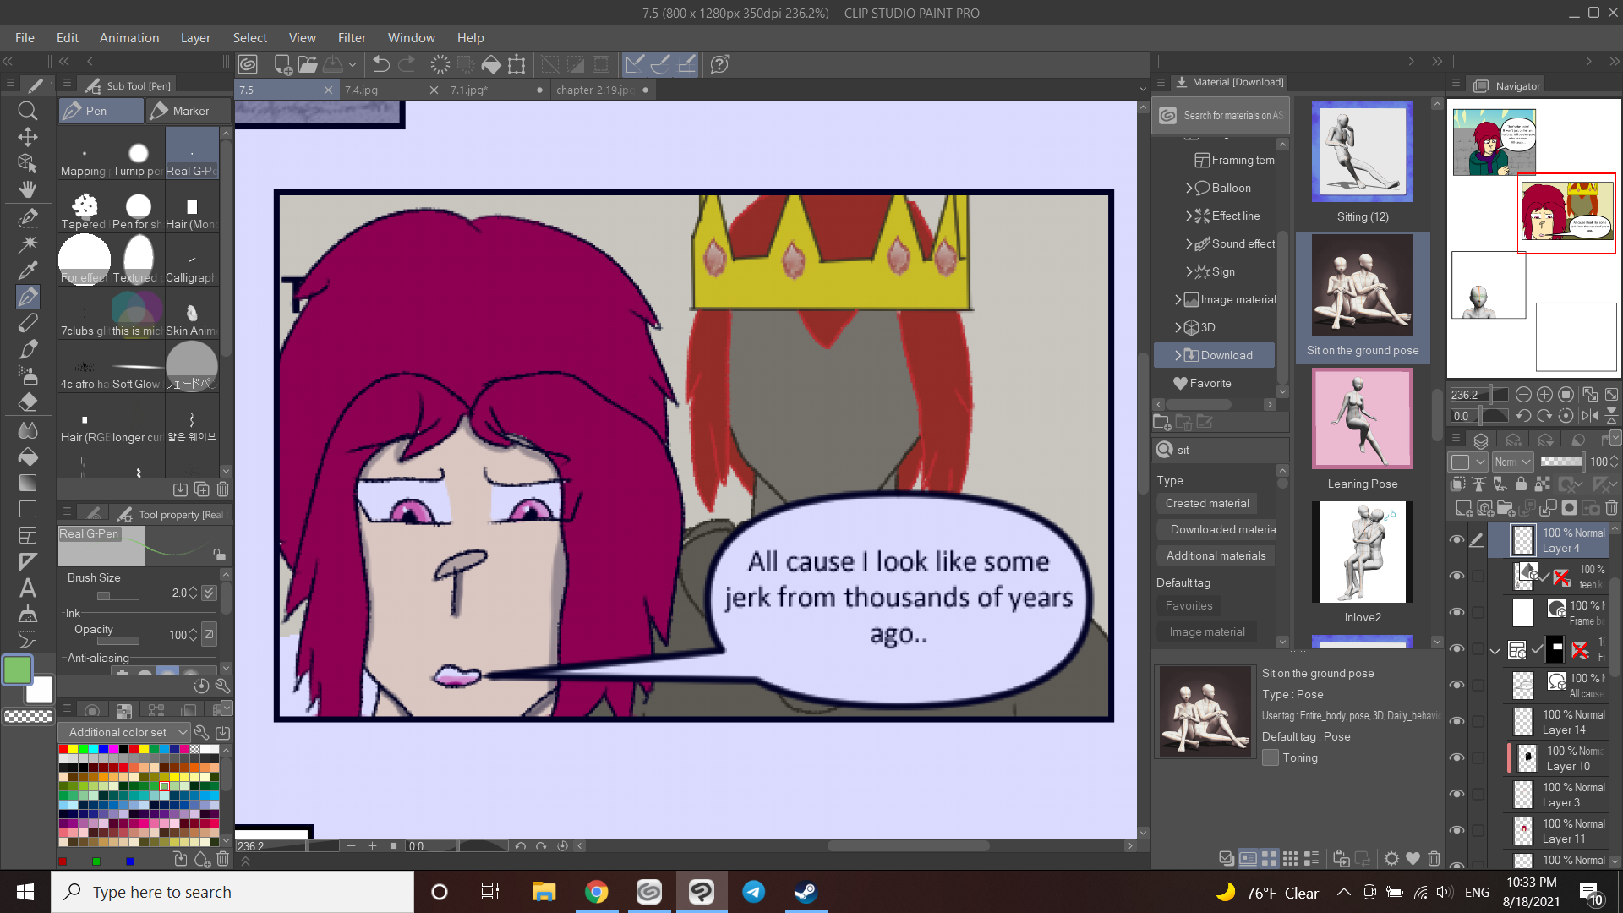This screenshot has height=913, width=1623.
Task: Expand the Balloon material folder
Action: tap(1189, 189)
